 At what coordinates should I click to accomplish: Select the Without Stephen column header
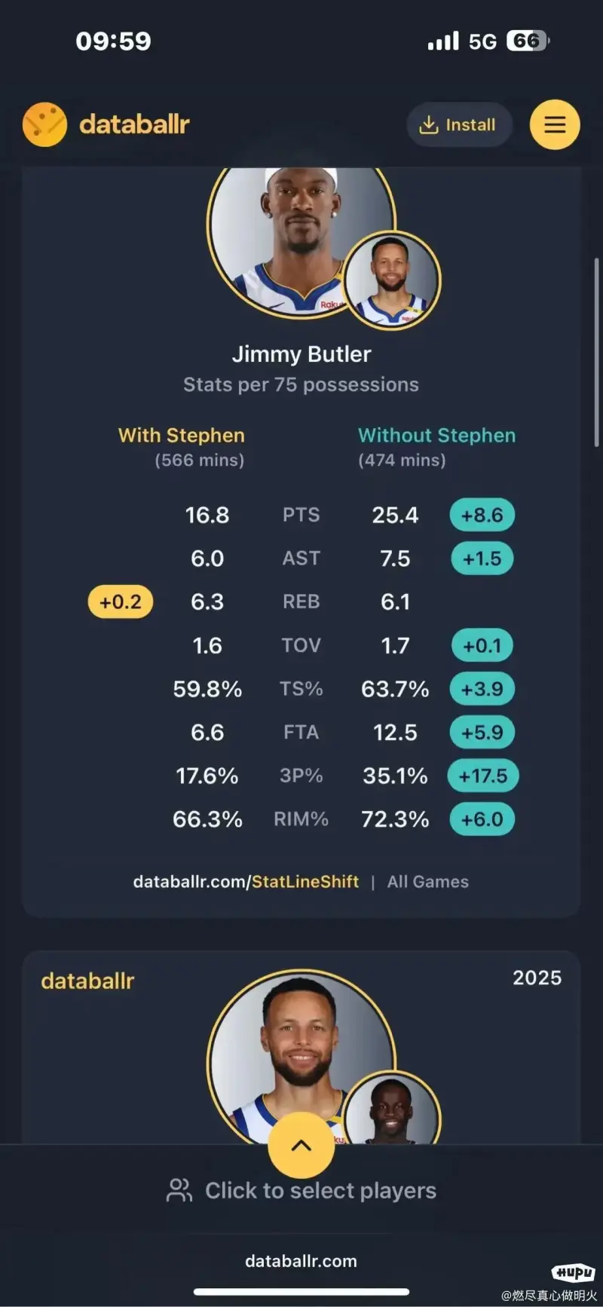click(x=437, y=435)
